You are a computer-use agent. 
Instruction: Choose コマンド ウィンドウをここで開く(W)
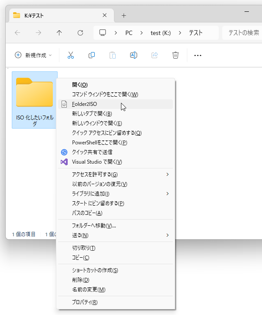point(115,94)
